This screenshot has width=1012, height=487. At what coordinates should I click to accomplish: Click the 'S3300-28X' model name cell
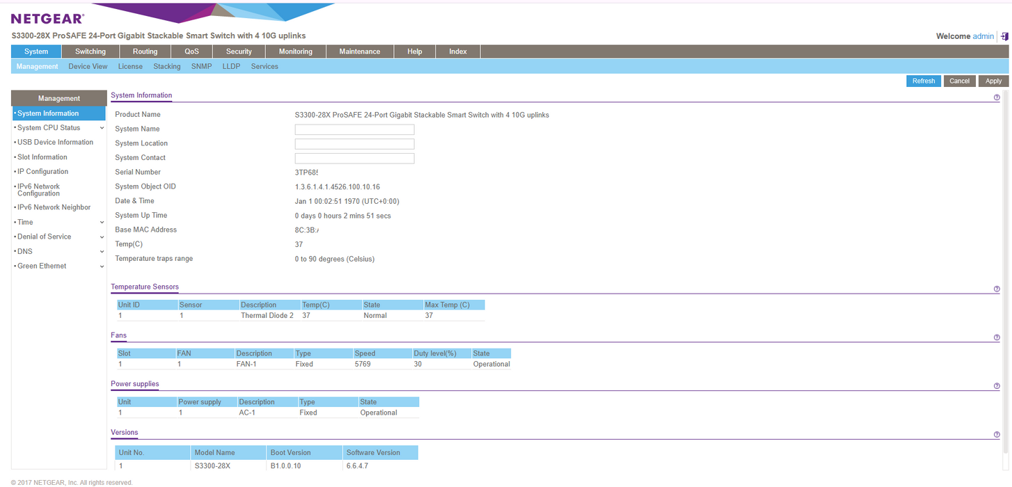coord(212,466)
